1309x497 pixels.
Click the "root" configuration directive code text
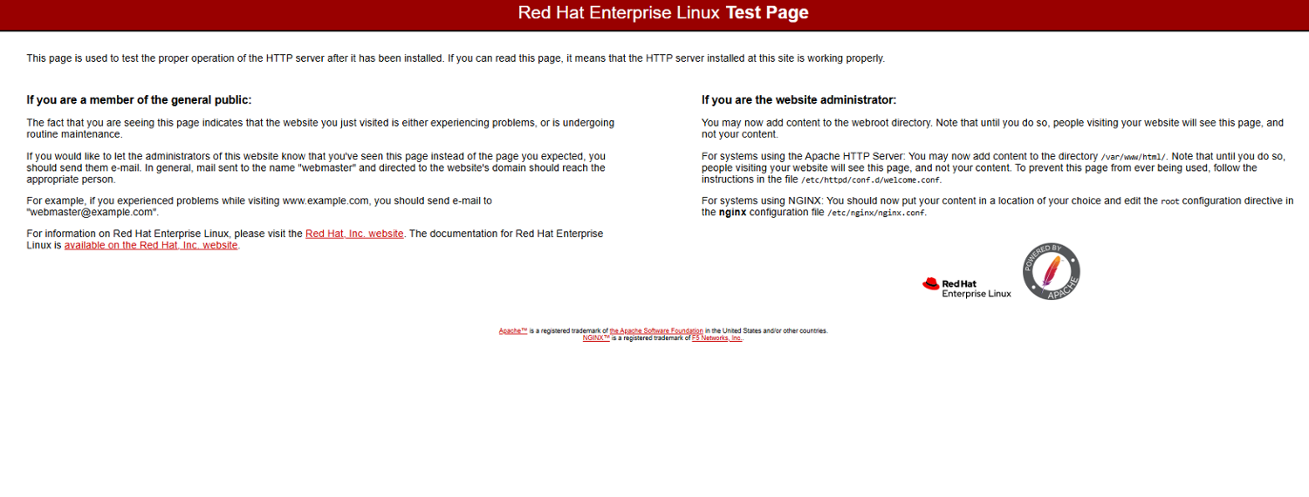[1169, 201]
